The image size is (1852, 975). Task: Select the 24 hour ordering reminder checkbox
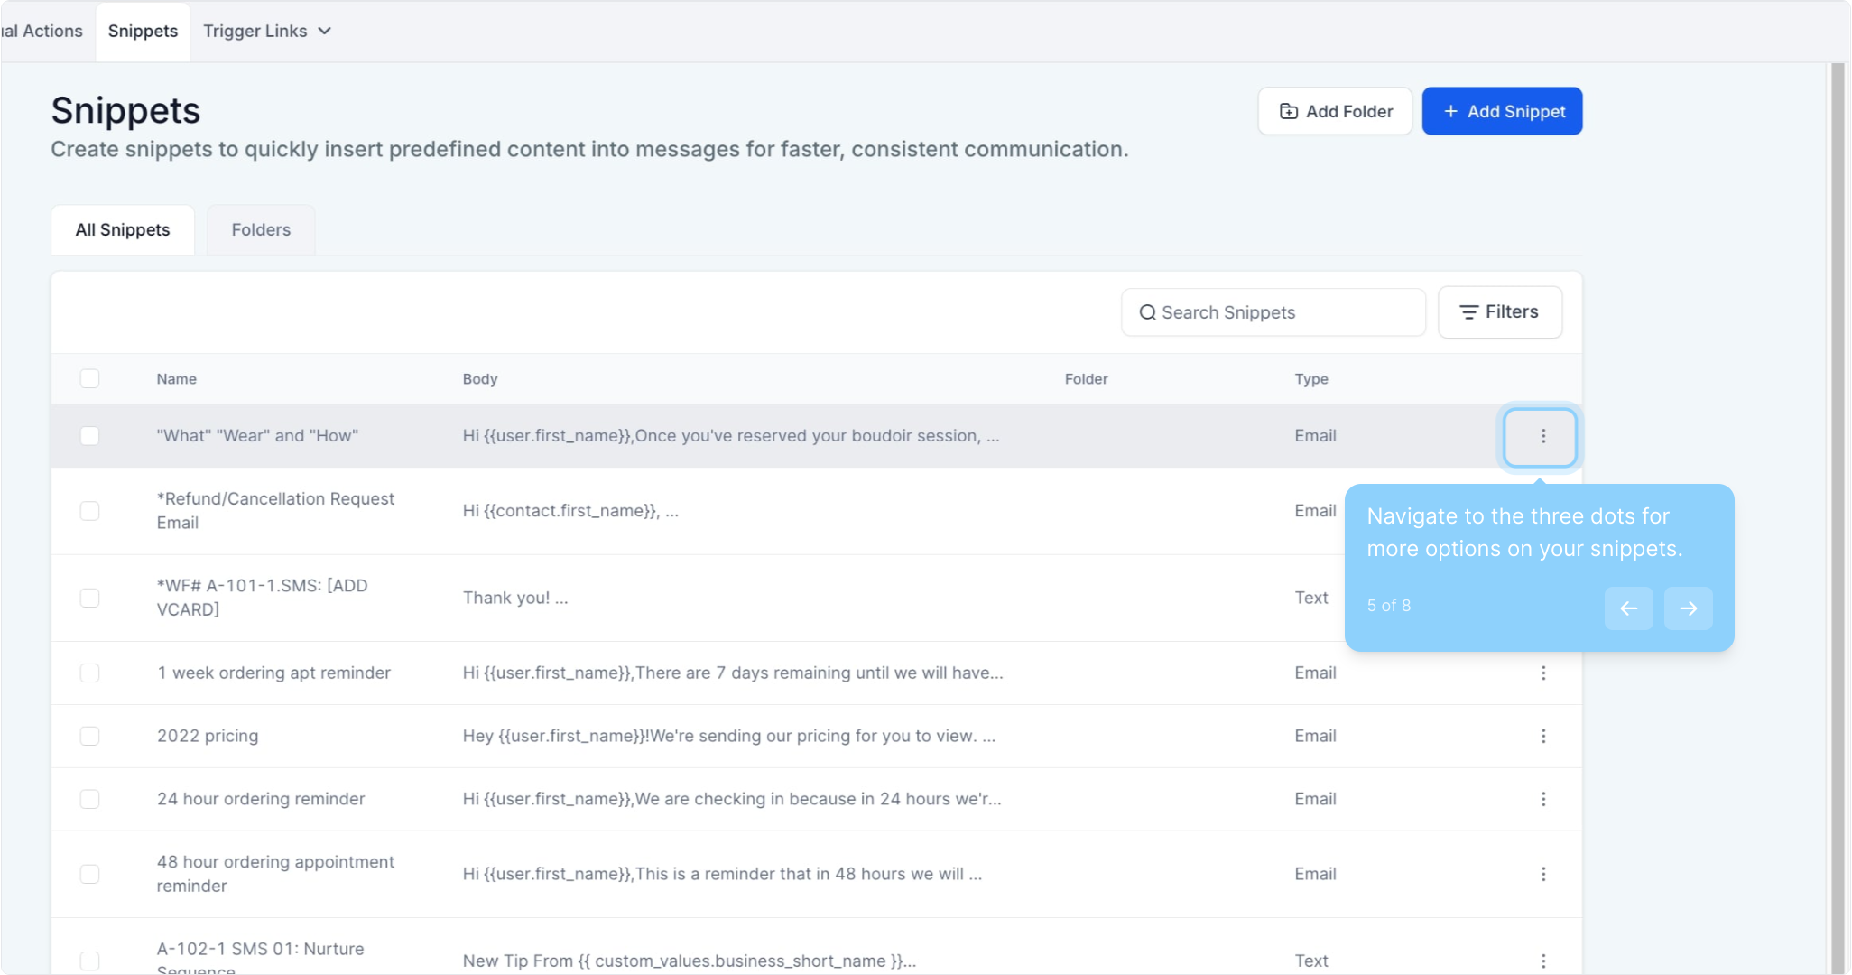coord(89,800)
